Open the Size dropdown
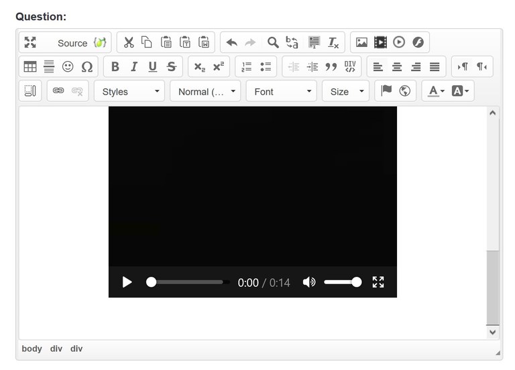 [x=345, y=91]
